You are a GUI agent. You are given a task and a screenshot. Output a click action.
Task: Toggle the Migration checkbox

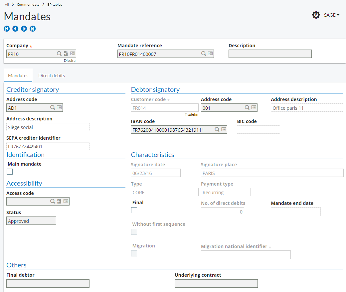coord(134,253)
